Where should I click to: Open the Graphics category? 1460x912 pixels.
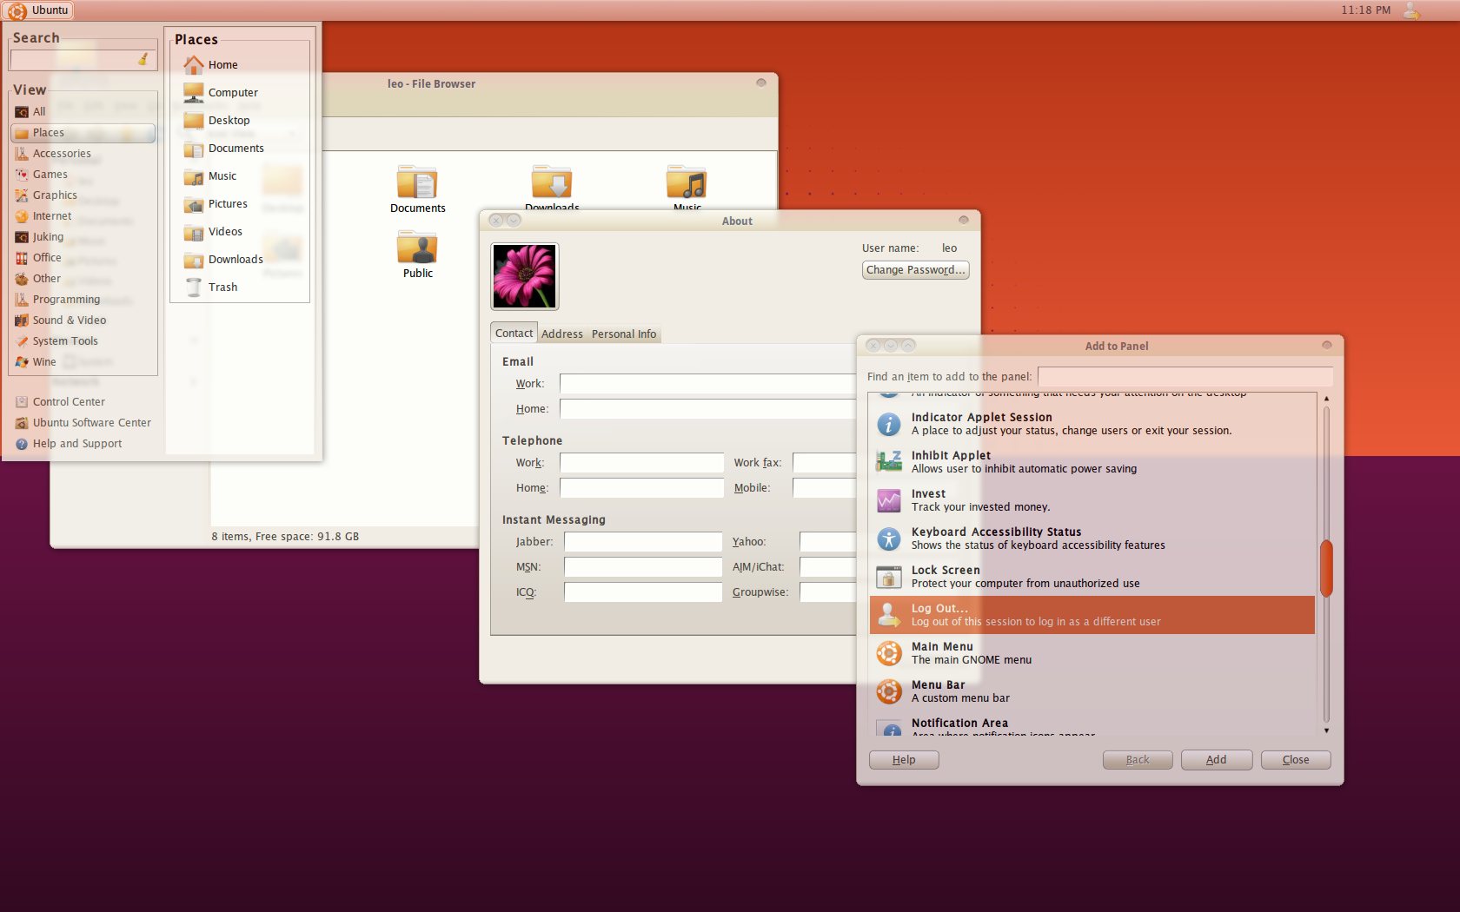(x=83, y=195)
